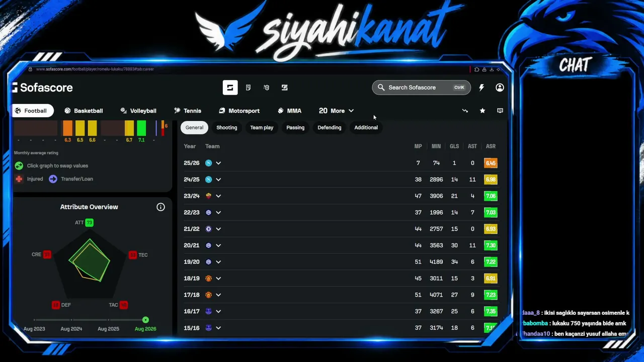This screenshot has height=362, width=644.
Task: Click the Napoli crest in 24/25 row
Action: [208, 179]
